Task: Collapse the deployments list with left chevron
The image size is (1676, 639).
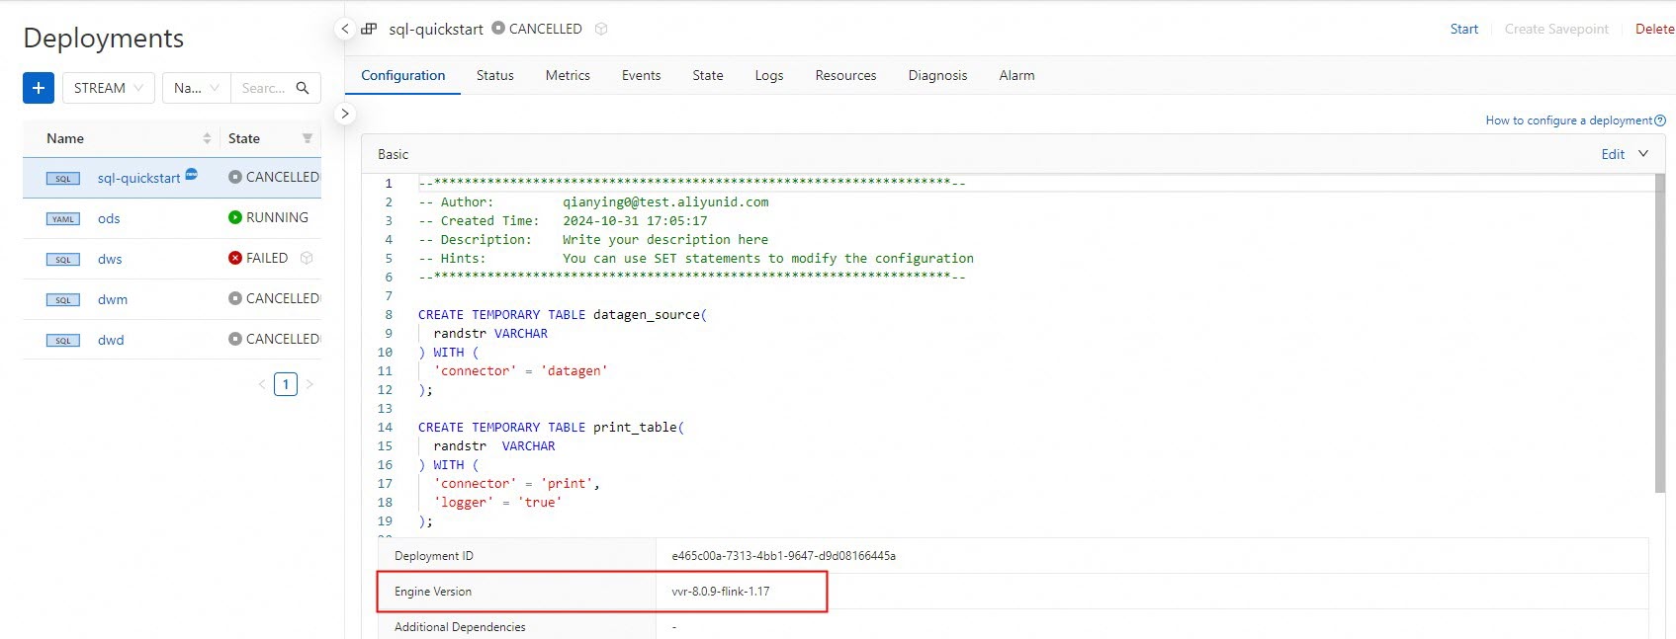Action: [345, 29]
